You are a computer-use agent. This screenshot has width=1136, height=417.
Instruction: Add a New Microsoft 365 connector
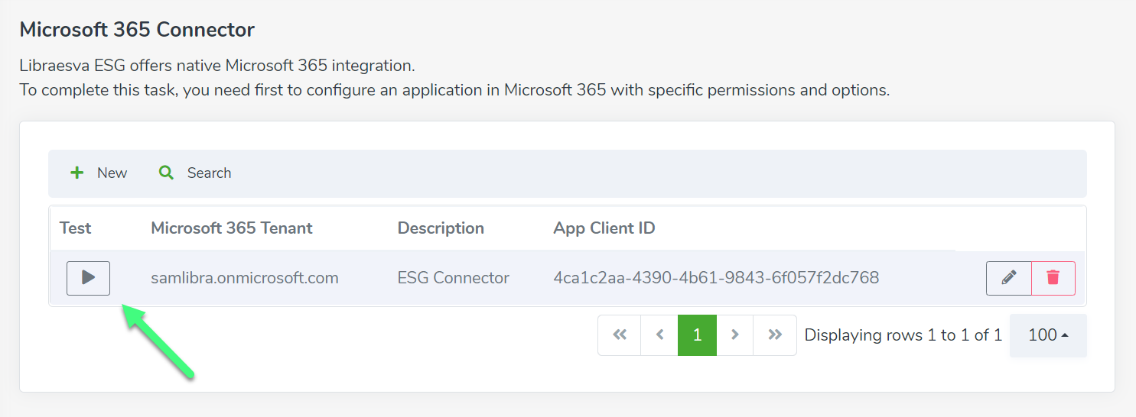tap(99, 173)
